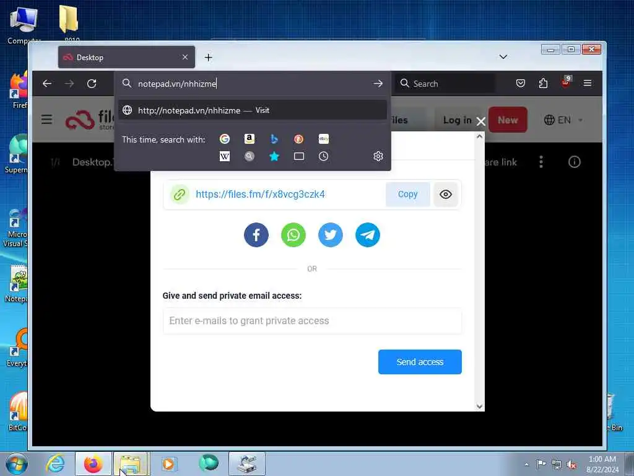634x476 pixels.
Task: Open the three-dot more options menu
Action: [541, 162]
